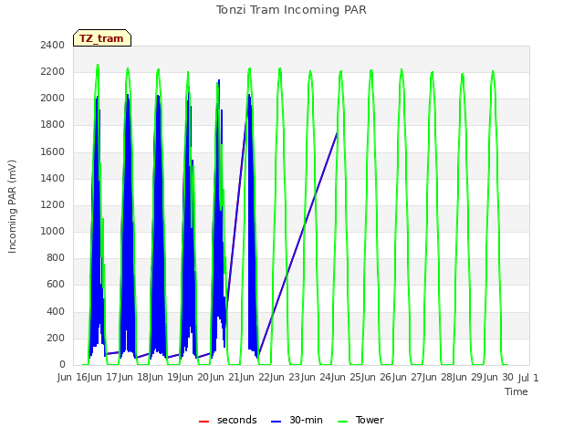Click the 2000 y-axis tick label

pyautogui.click(x=53, y=99)
